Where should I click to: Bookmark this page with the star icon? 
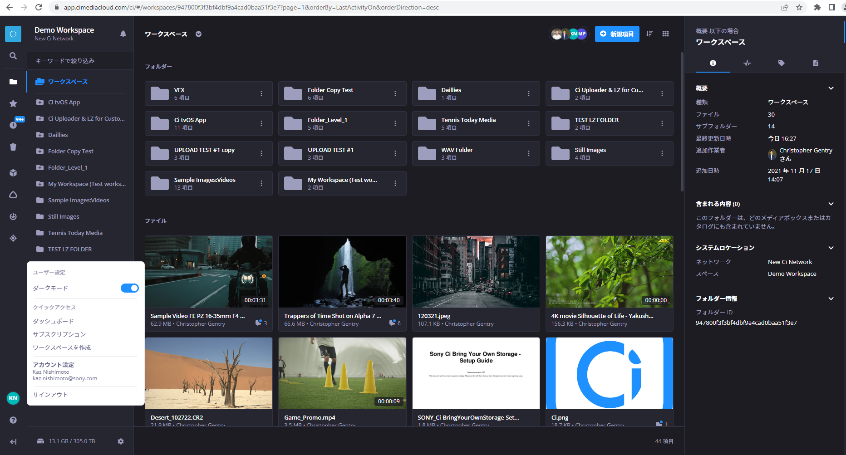799,7
